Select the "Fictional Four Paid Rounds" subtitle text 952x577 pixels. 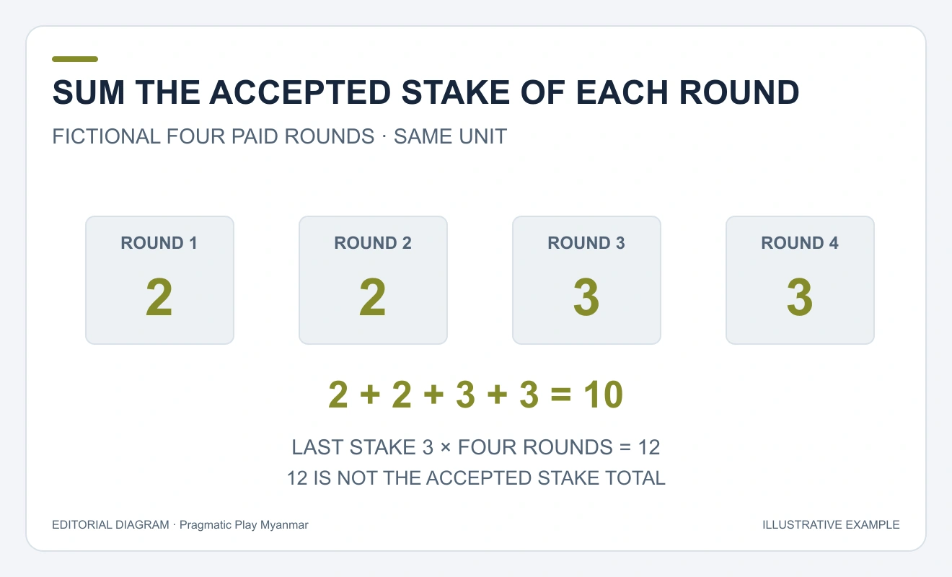213,136
